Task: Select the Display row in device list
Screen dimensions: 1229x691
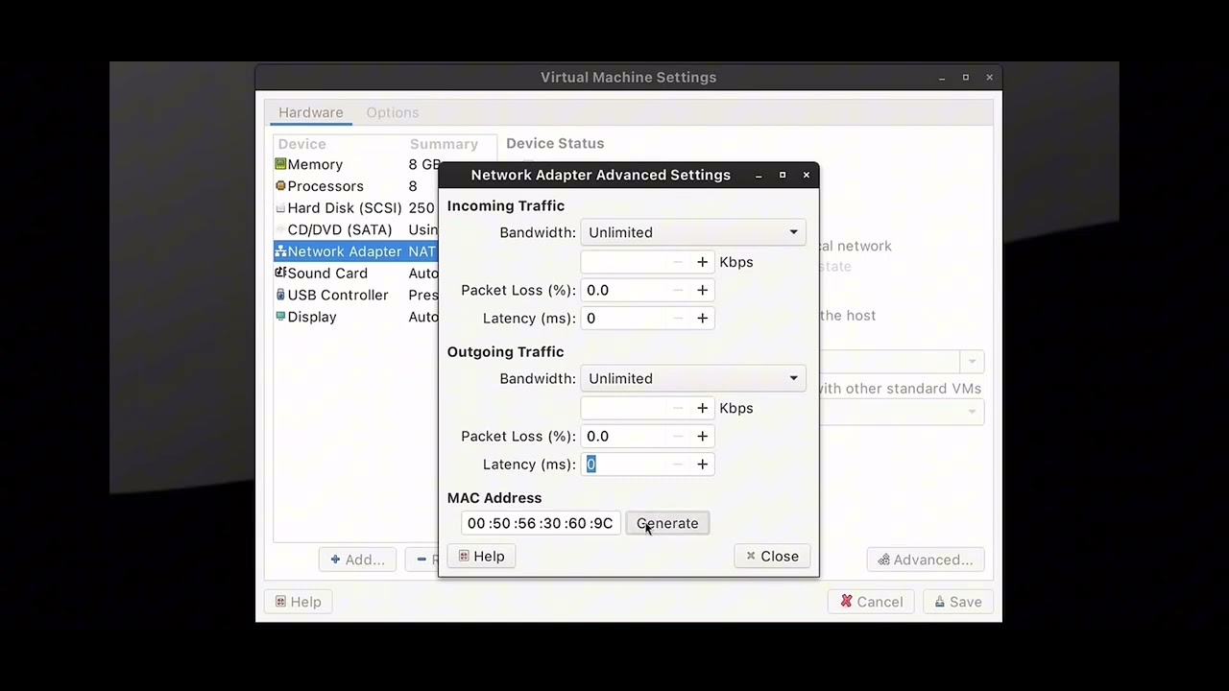Action: (355, 317)
